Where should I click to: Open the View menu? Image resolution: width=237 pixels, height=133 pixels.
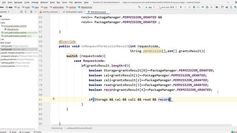click(x=10, y=3)
